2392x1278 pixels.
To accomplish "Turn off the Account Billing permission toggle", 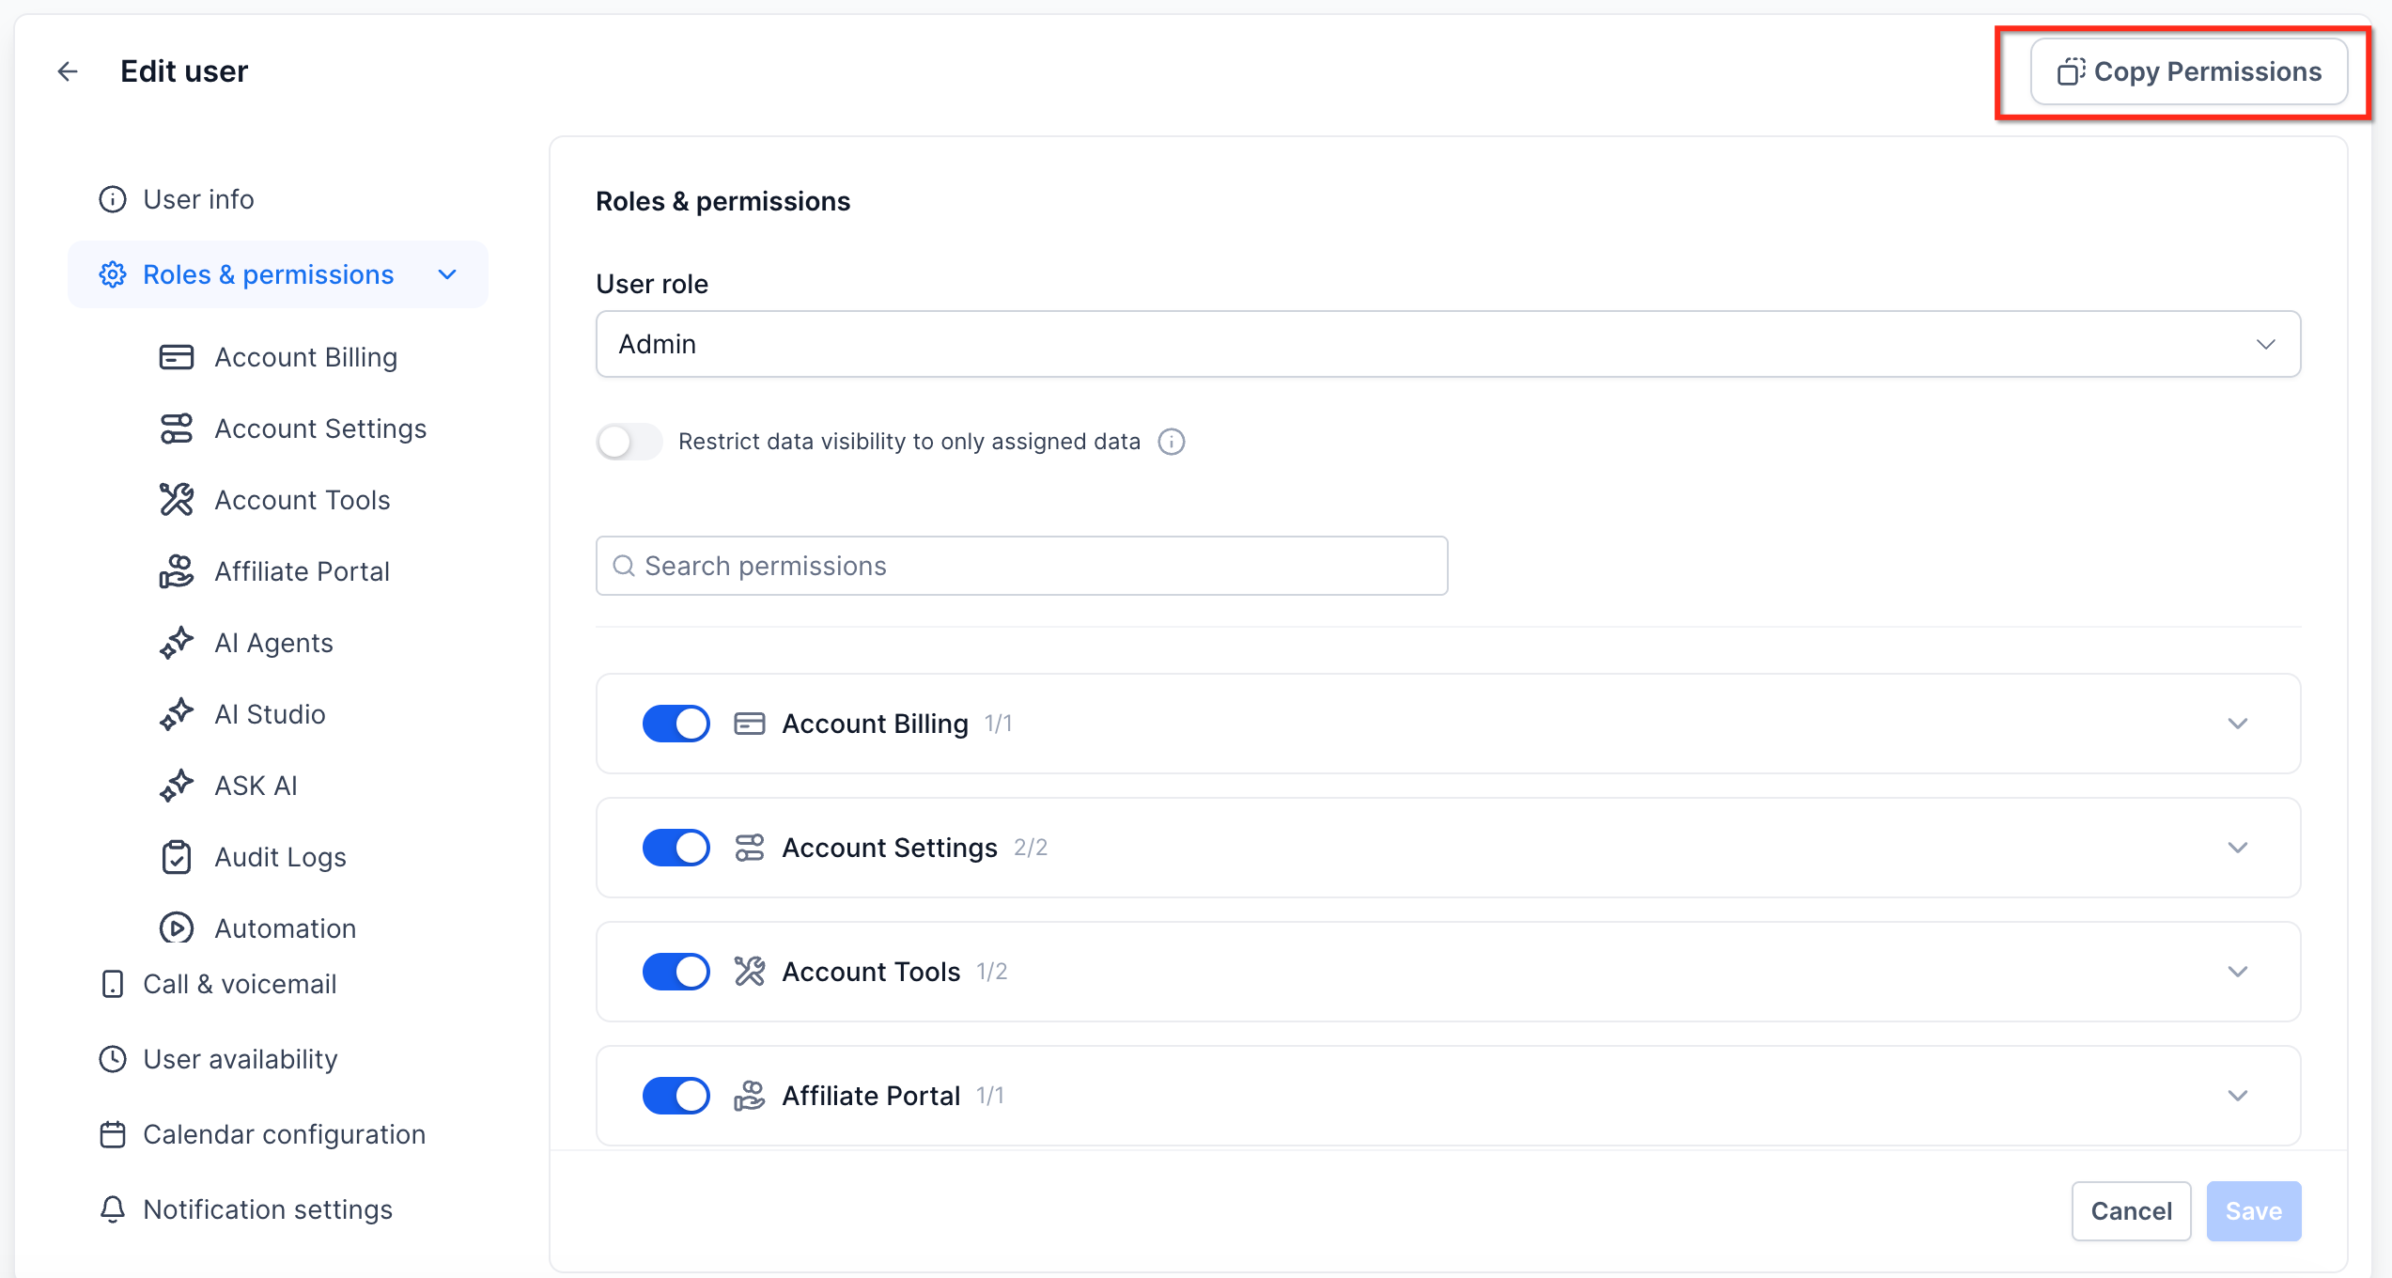I will coord(676,724).
